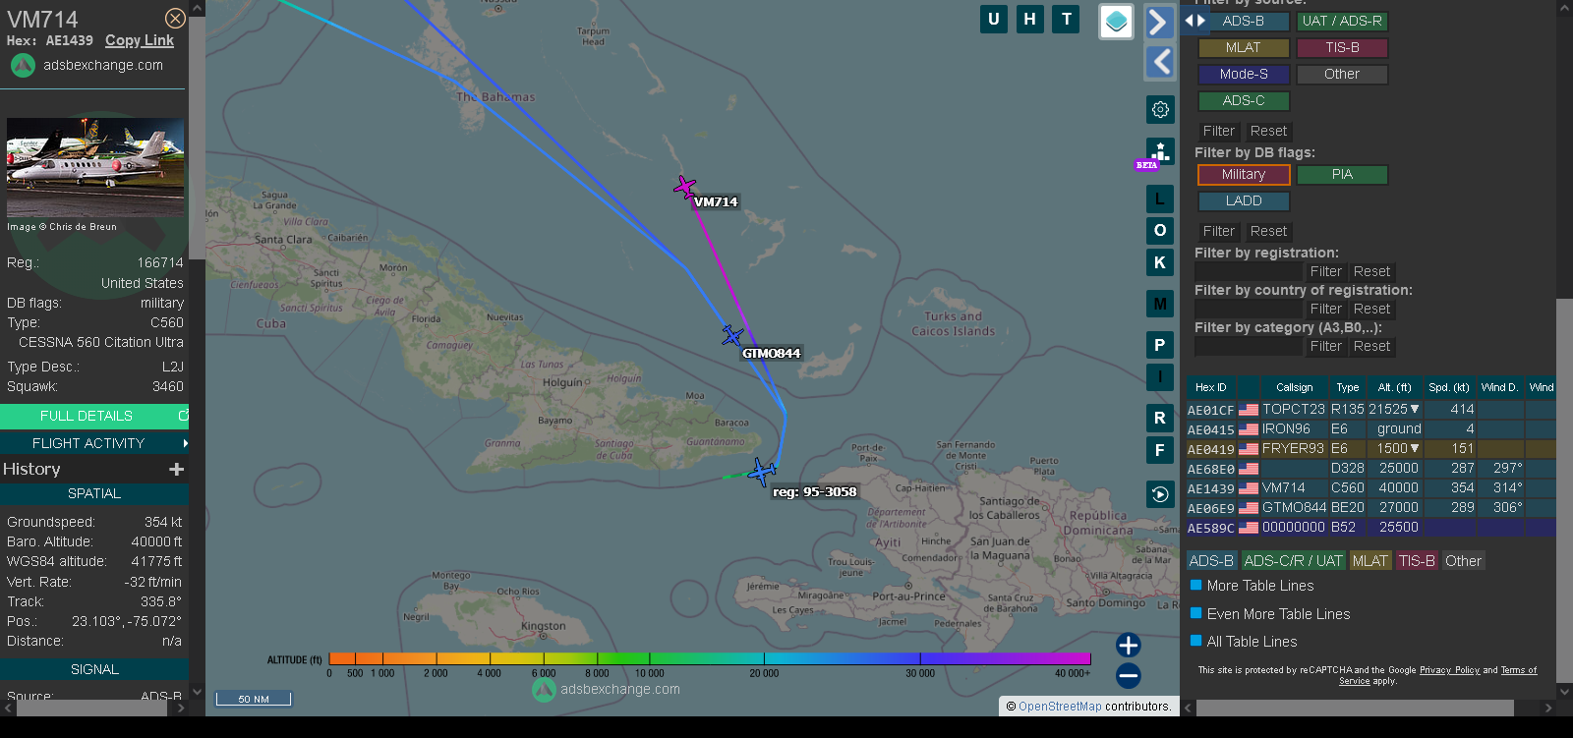Image resolution: width=1573 pixels, height=738 pixels.
Task: Toggle sidebar width arrows near ADS-B
Action: [1194, 21]
